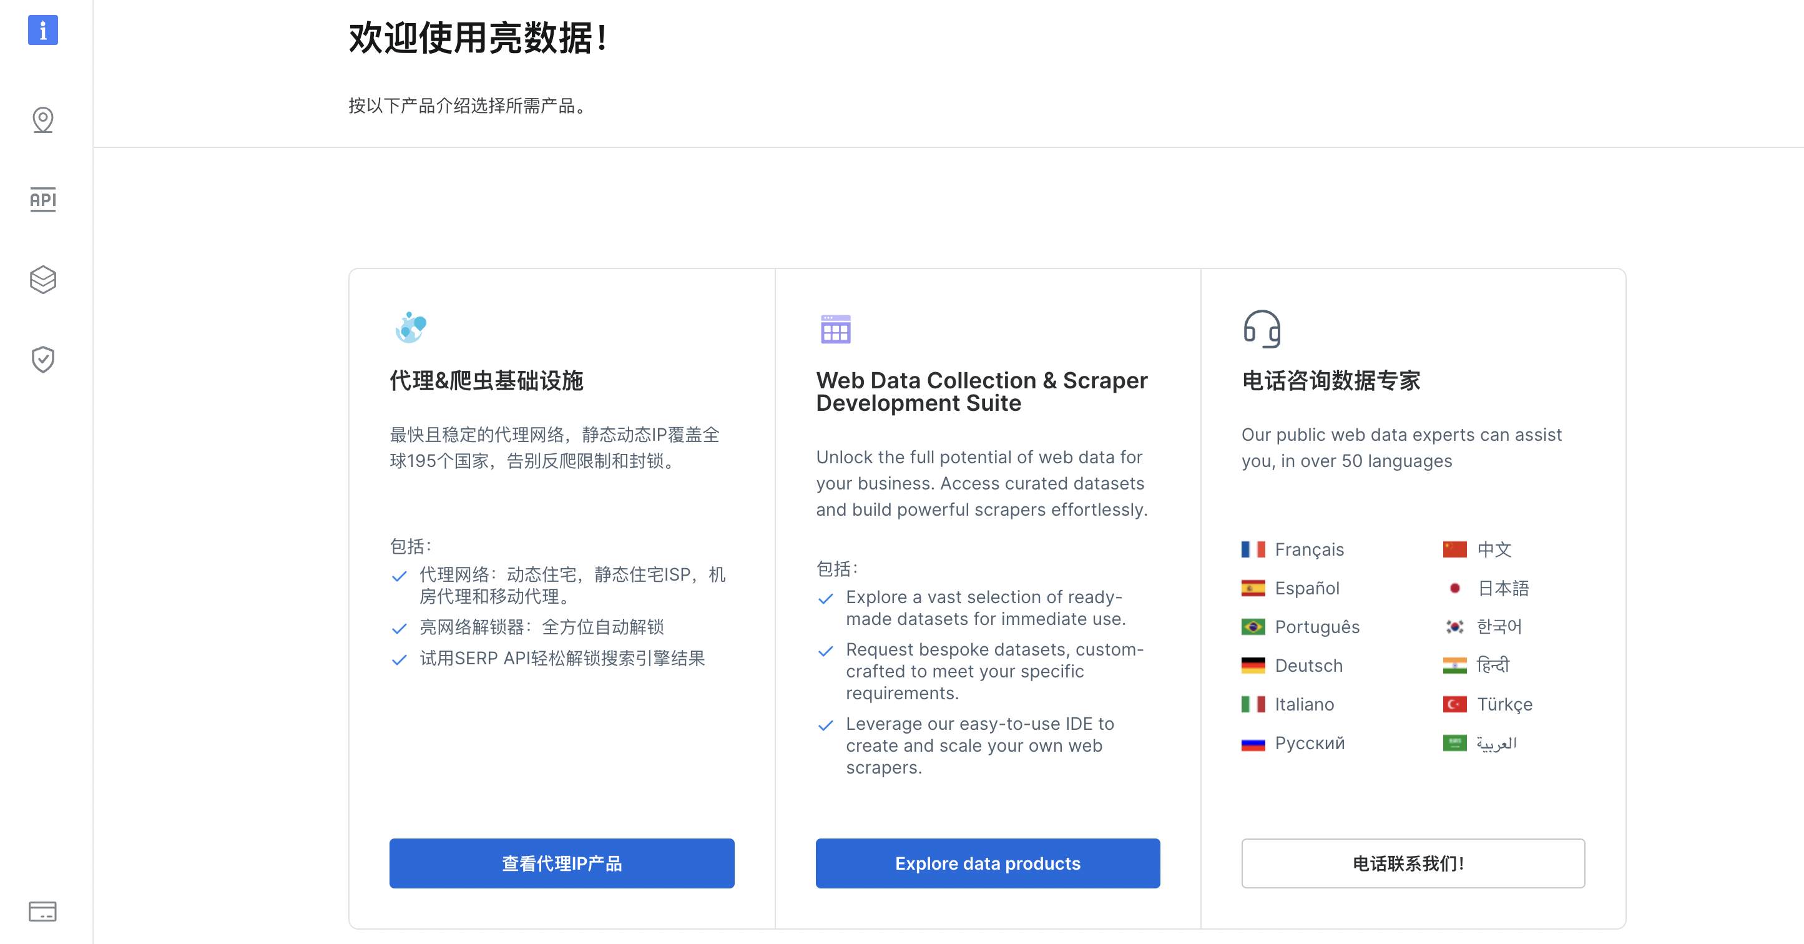This screenshot has height=944, width=1804.
Task: Click the globe proxy infrastructure icon
Action: click(x=410, y=328)
